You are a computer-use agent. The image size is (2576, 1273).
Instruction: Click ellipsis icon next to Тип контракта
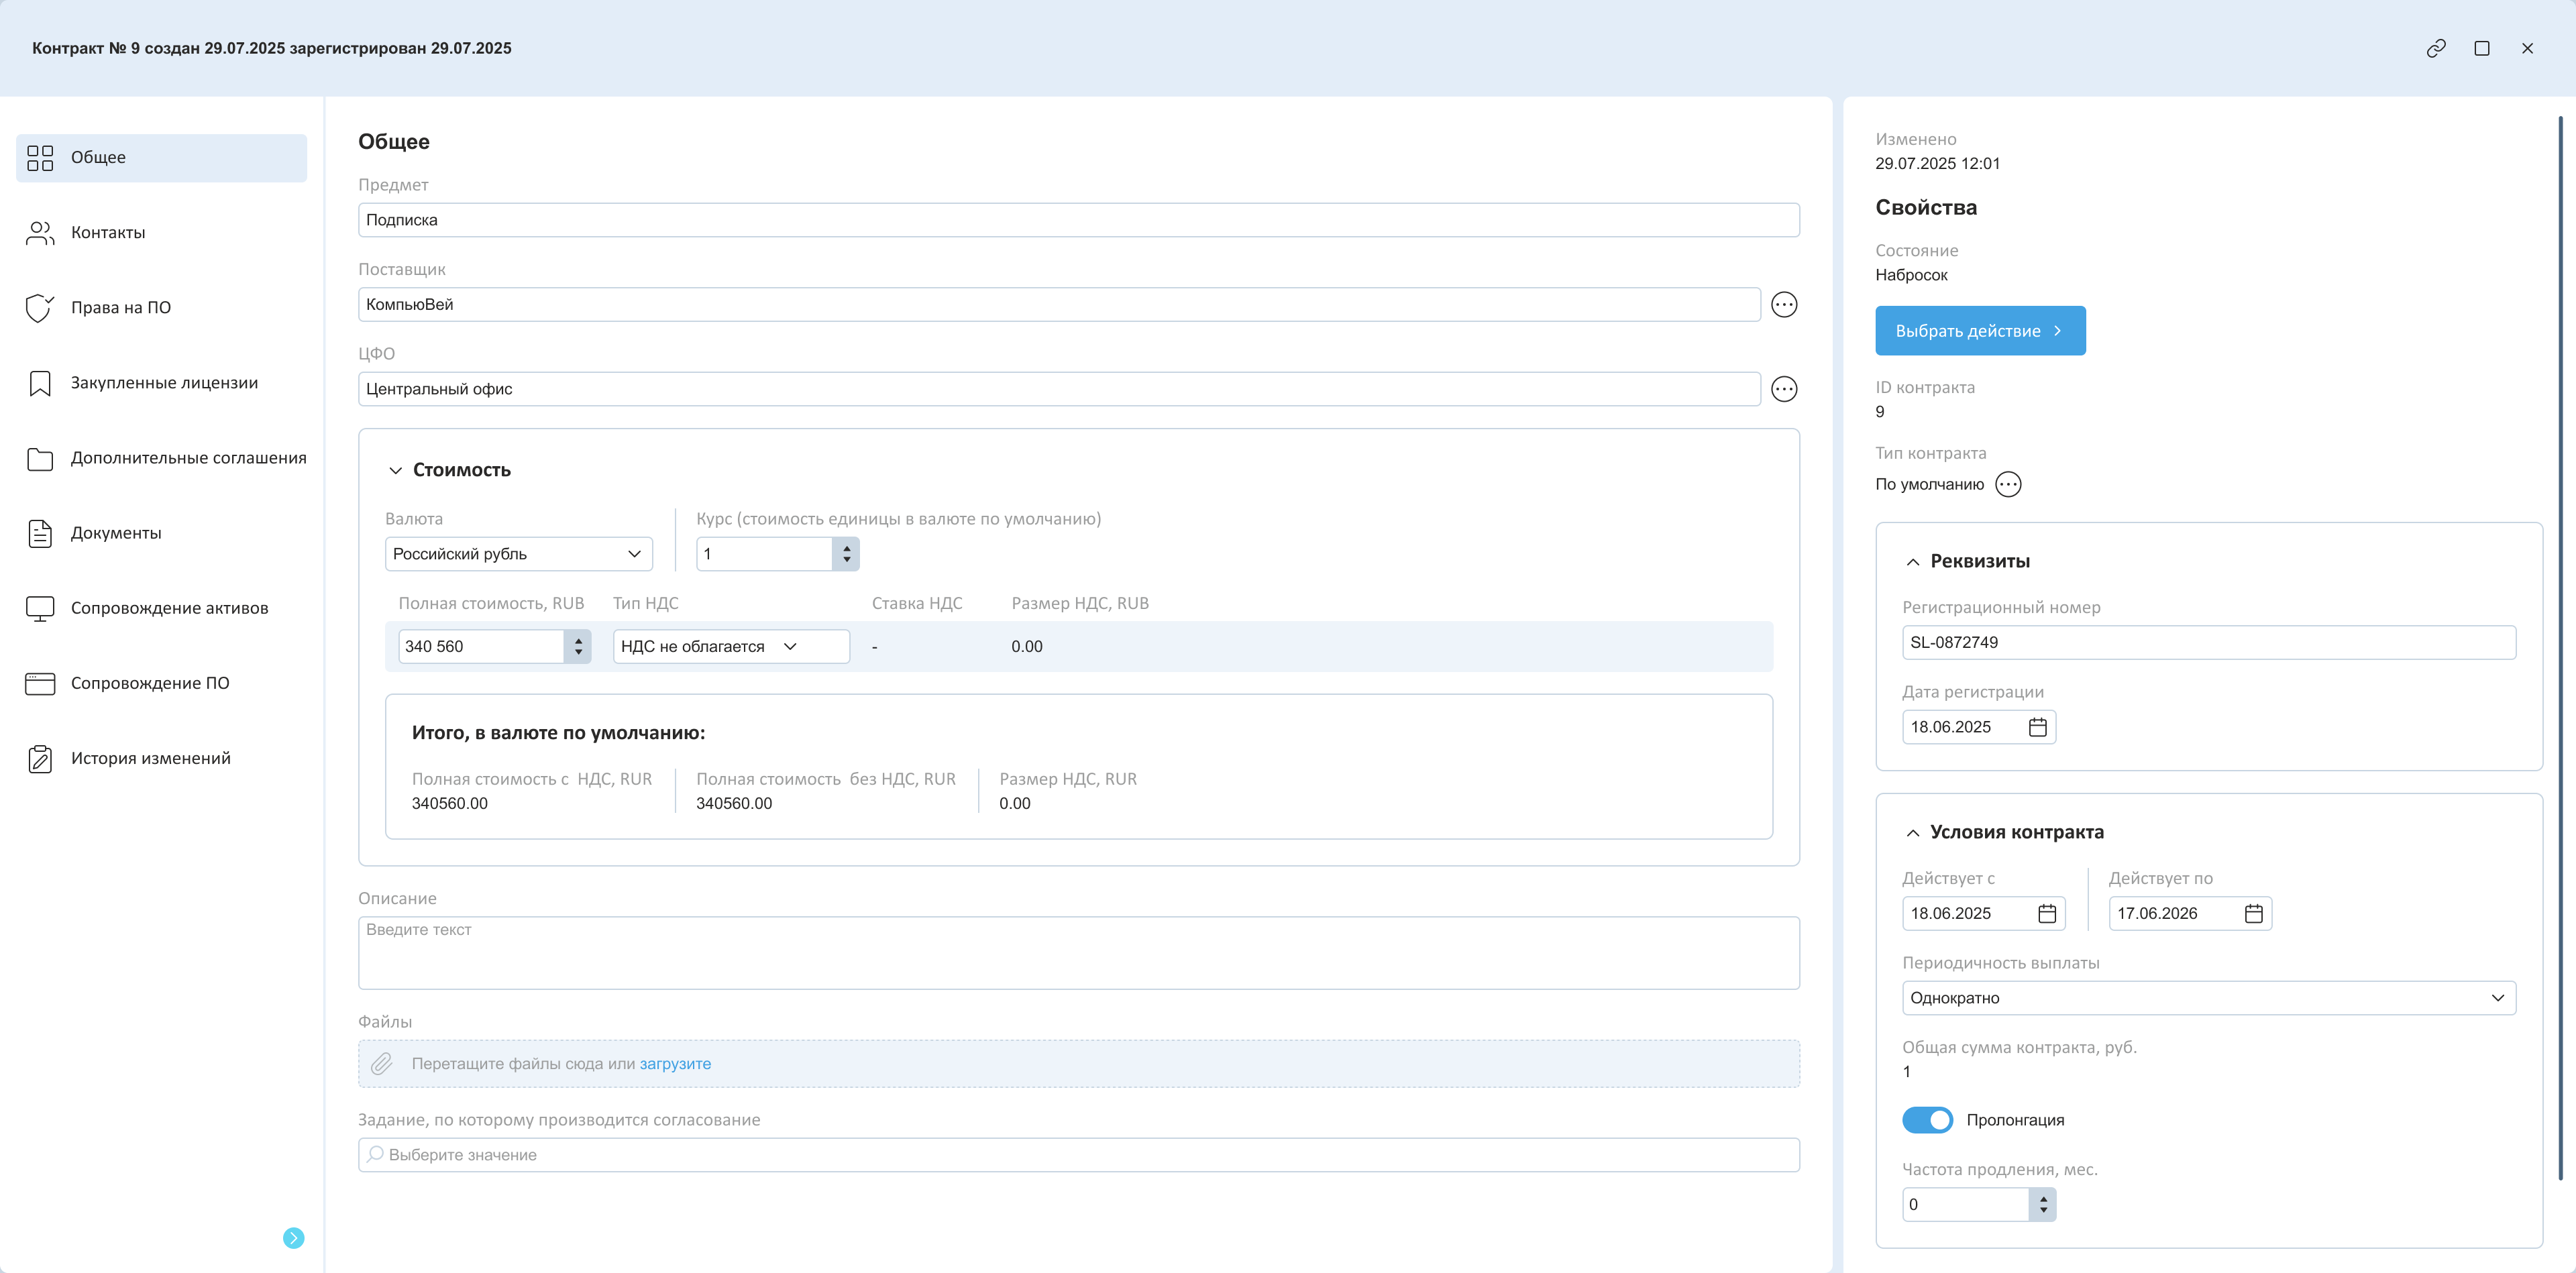pyautogui.click(x=2008, y=484)
